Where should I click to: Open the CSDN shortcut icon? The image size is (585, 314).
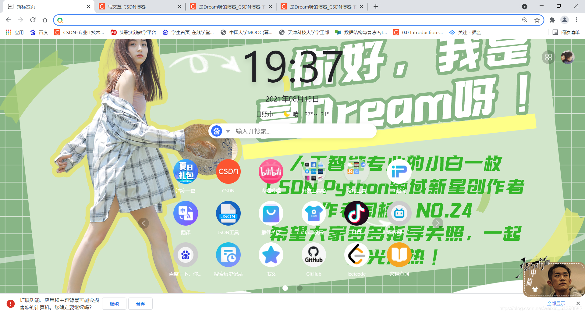[x=228, y=172]
